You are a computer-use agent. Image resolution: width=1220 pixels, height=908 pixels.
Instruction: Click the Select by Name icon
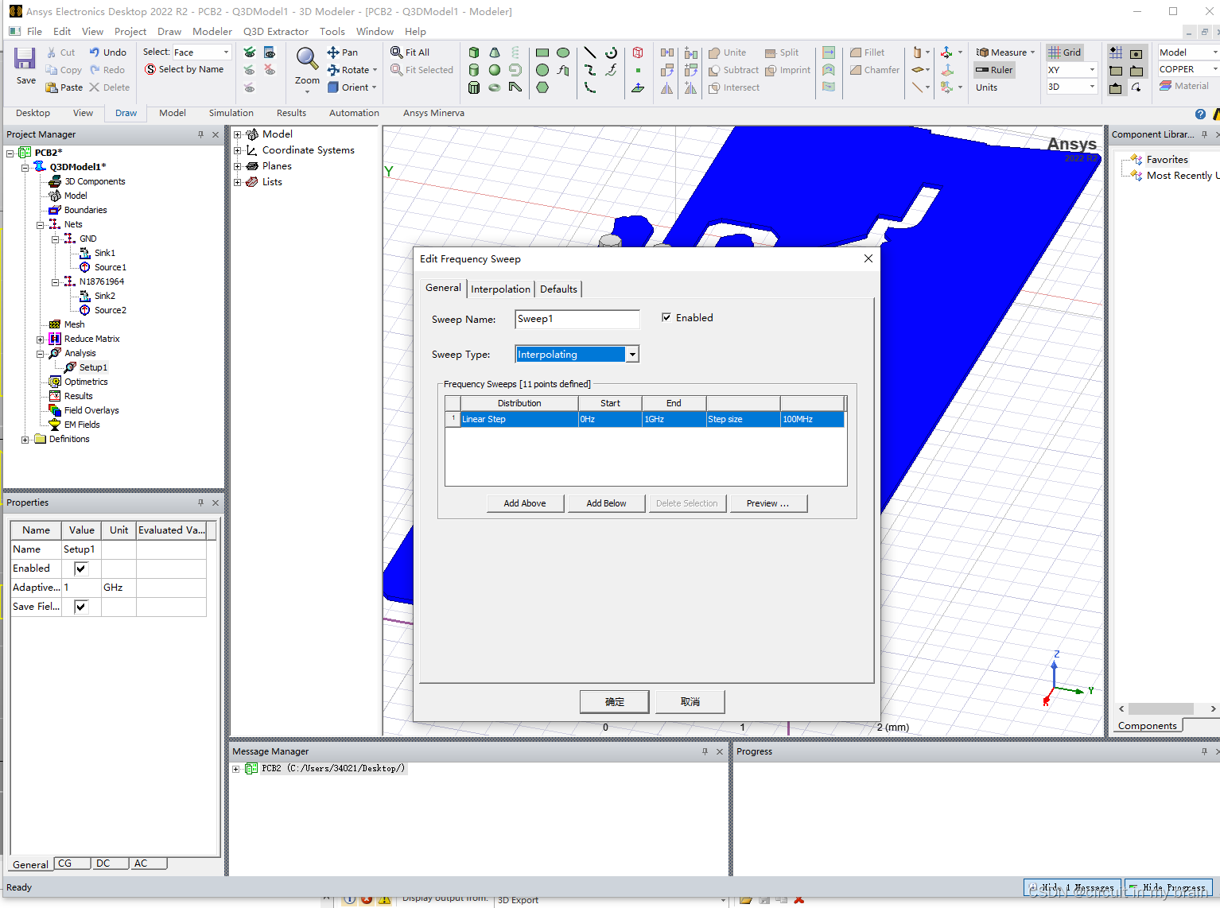[x=150, y=69]
